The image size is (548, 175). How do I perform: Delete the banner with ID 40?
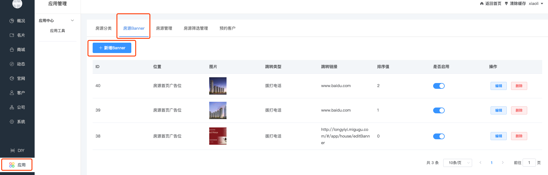519,86
